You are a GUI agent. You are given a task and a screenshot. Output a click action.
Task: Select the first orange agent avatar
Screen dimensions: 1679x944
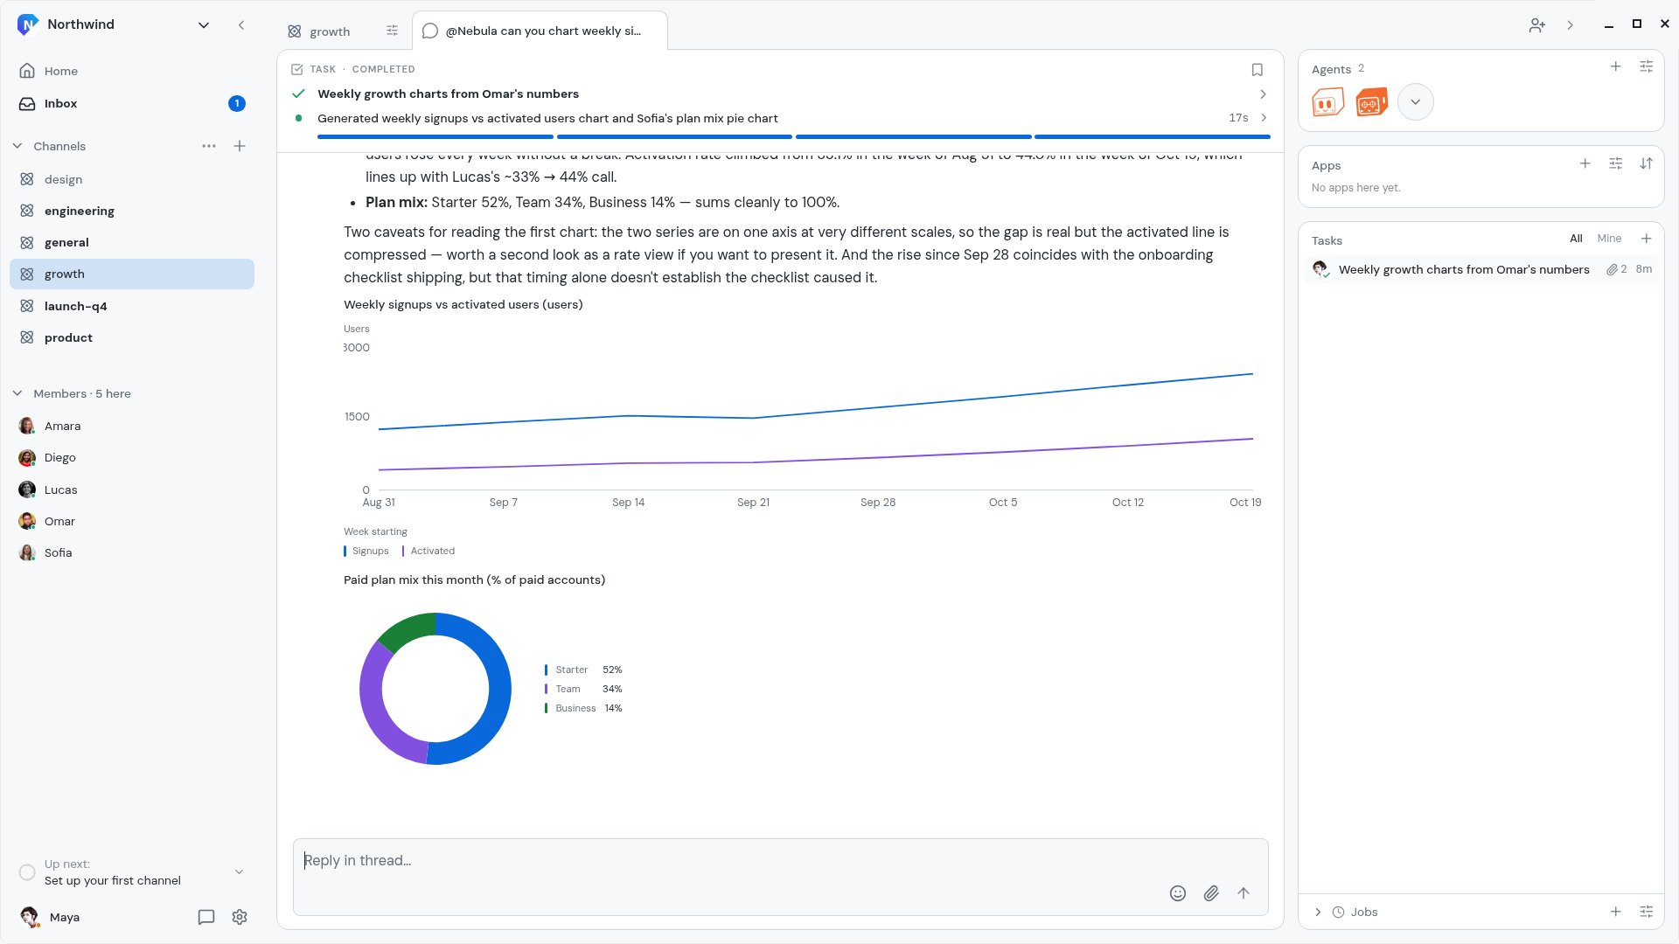1327,102
